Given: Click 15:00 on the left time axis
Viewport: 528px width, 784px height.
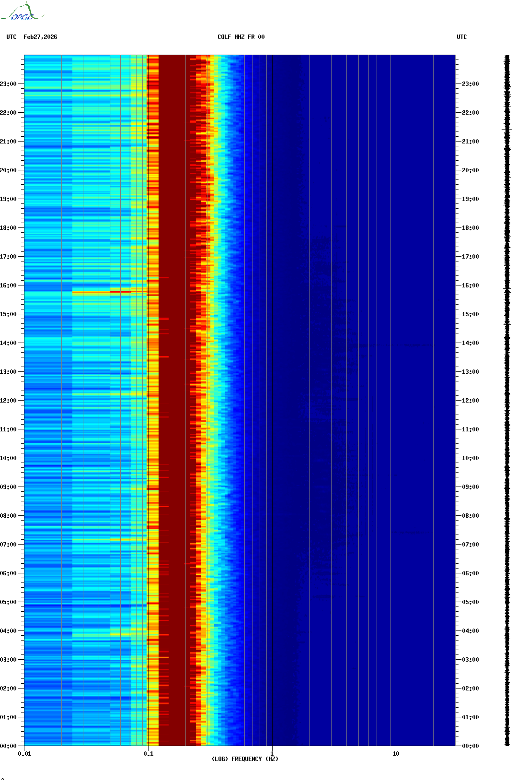Looking at the screenshot, I should coord(8,314).
